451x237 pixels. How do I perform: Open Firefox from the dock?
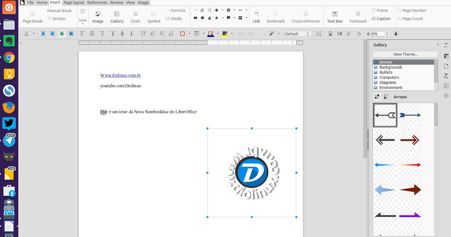(9, 107)
